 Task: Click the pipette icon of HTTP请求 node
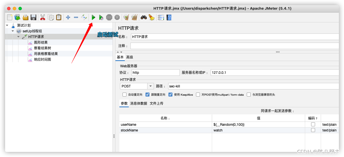point(24,37)
